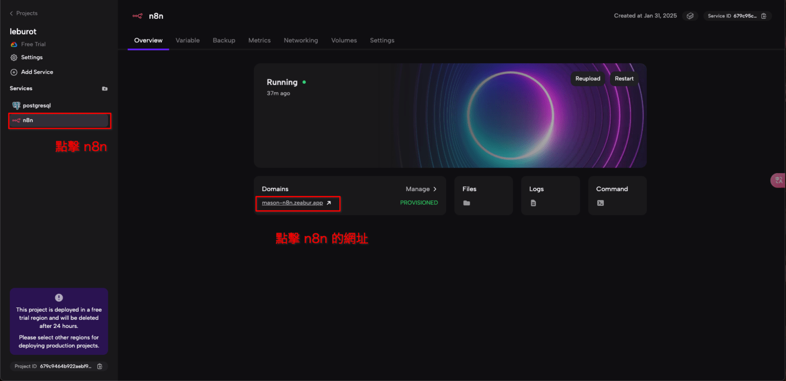Click the back chevron next to Projects
Viewport: 786px width, 381px height.
[x=11, y=13]
